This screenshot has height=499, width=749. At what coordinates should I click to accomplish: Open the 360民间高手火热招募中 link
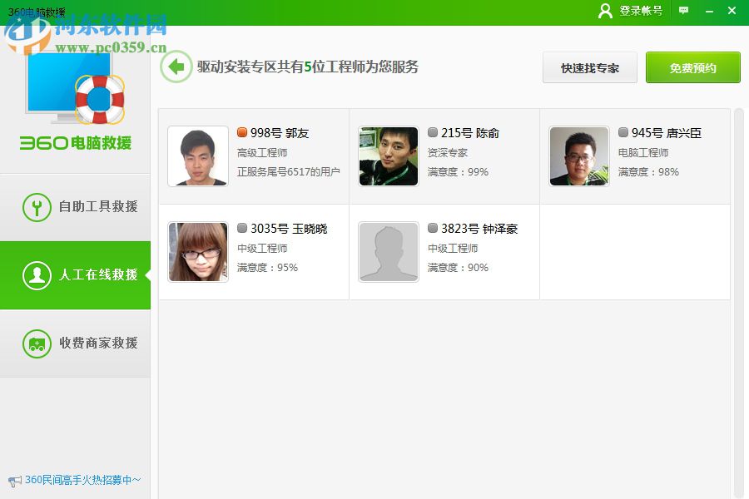coord(82,480)
